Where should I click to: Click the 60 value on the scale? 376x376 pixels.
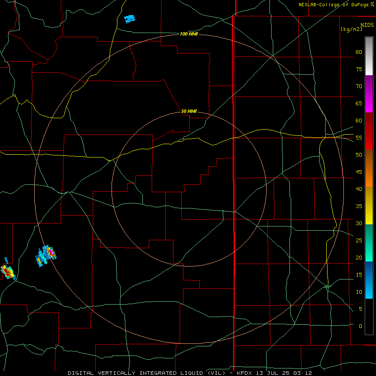click(359, 121)
